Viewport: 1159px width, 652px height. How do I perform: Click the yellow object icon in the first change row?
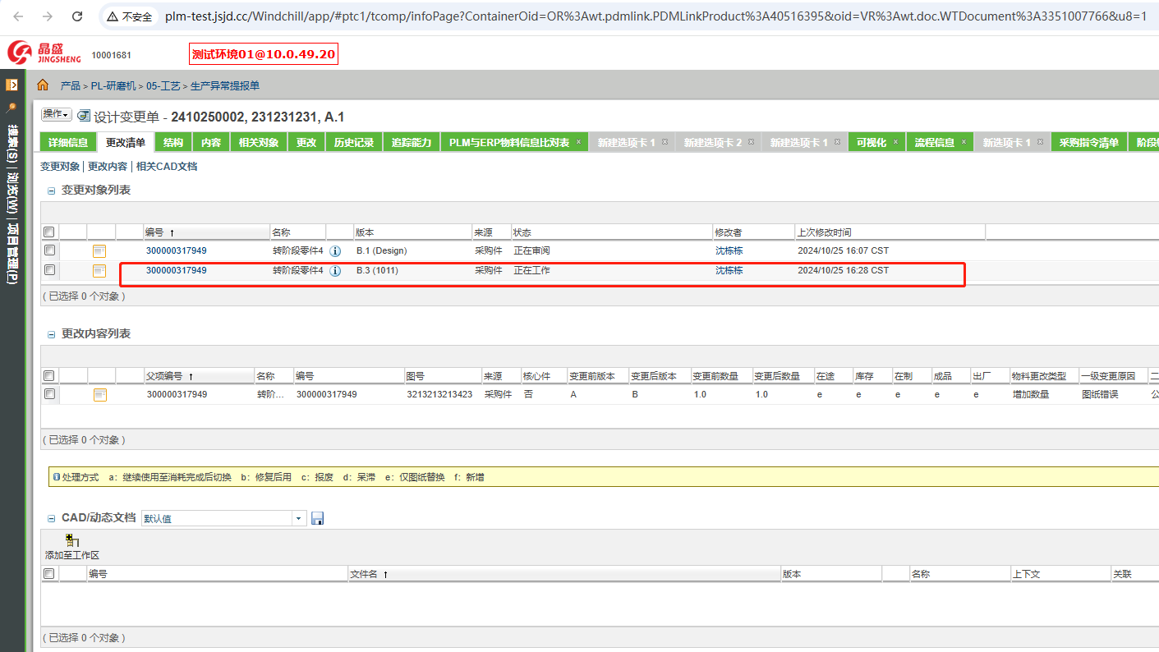pyautogui.click(x=99, y=250)
